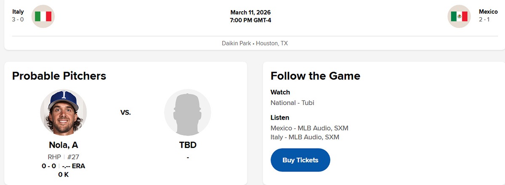The width and height of the screenshot is (505, 185).
Task: Click the National - Tubi watch option
Action: [x=292, y=103]
